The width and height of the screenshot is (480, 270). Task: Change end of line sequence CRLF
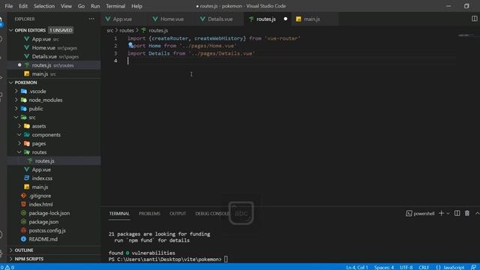click(424, 267)
